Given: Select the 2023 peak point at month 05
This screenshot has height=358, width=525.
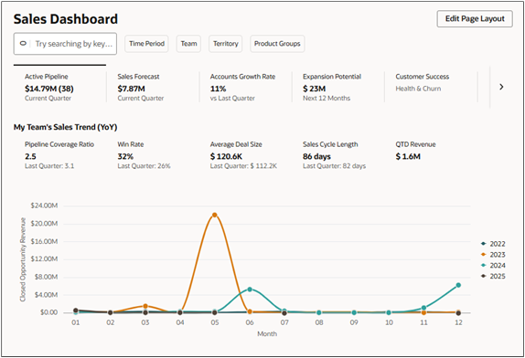Looking at the screenshot, I should 215,215.
